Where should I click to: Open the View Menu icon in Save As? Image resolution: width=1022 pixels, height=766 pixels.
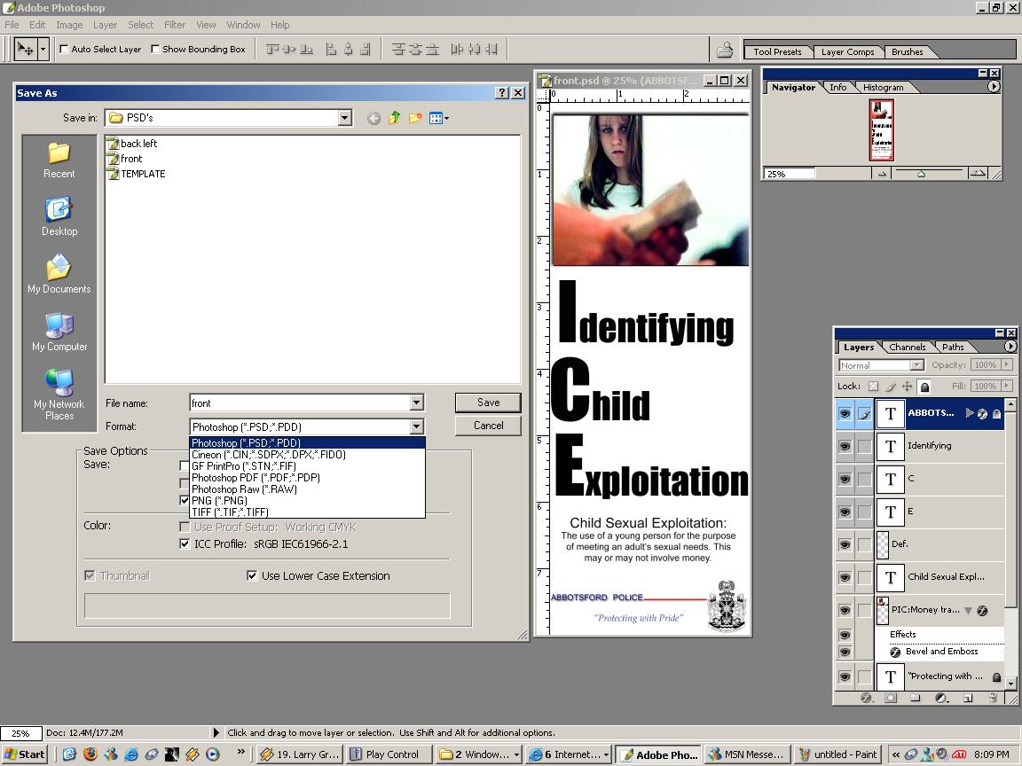[x=438, y=118]
